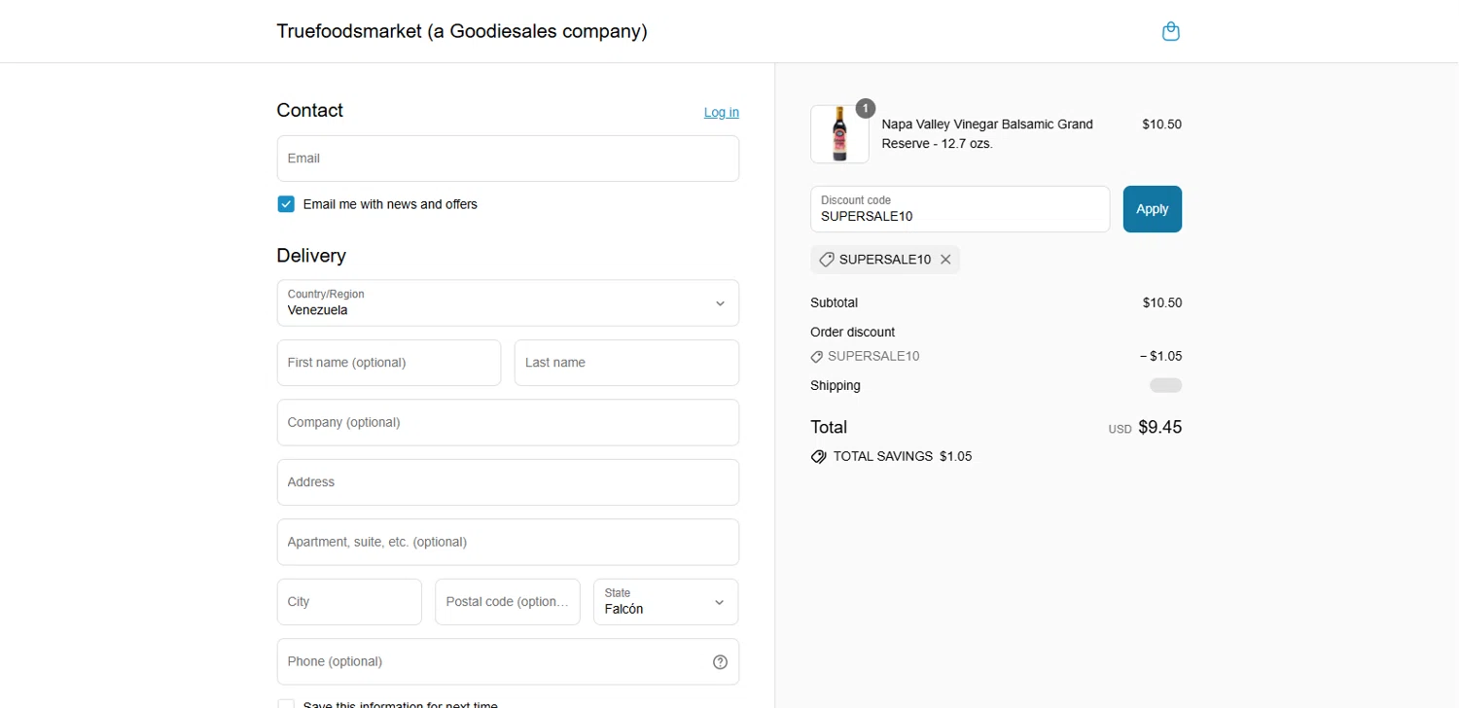The image size is (1459, 708).
Task: Click the Log in link
Action: coord(722,112)
